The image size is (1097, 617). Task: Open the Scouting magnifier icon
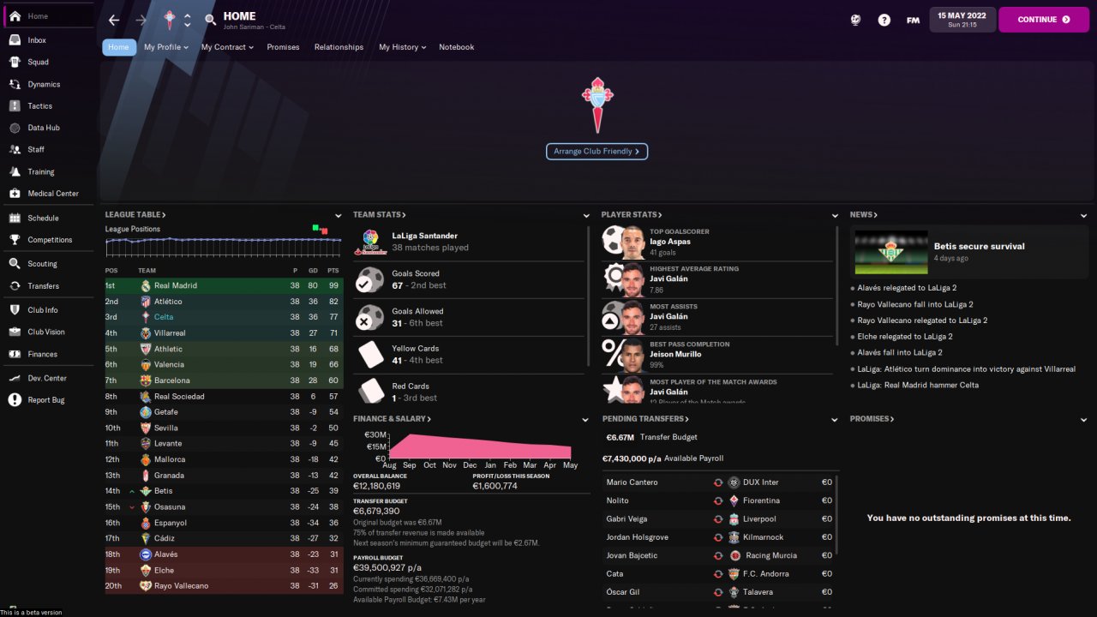15,264
